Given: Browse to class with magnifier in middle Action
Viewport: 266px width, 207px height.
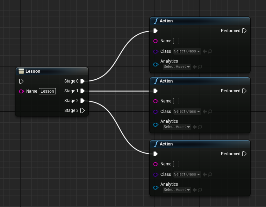Looking at the screenshot, I should coord(210,112).
